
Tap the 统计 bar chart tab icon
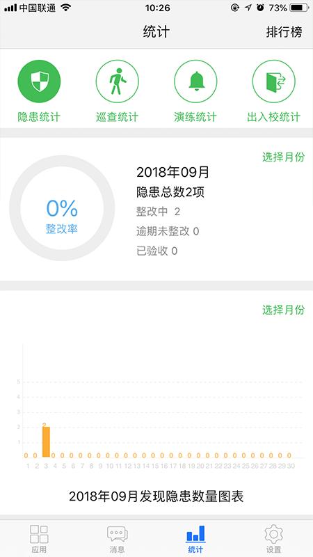[x=195, y=534]
